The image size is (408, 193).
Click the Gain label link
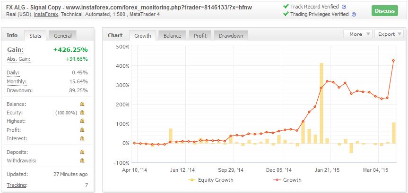pyautogui.click(x=15, y=50)
